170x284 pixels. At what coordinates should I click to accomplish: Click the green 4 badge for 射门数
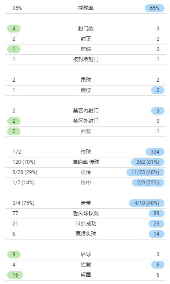[x=14, y=29]
